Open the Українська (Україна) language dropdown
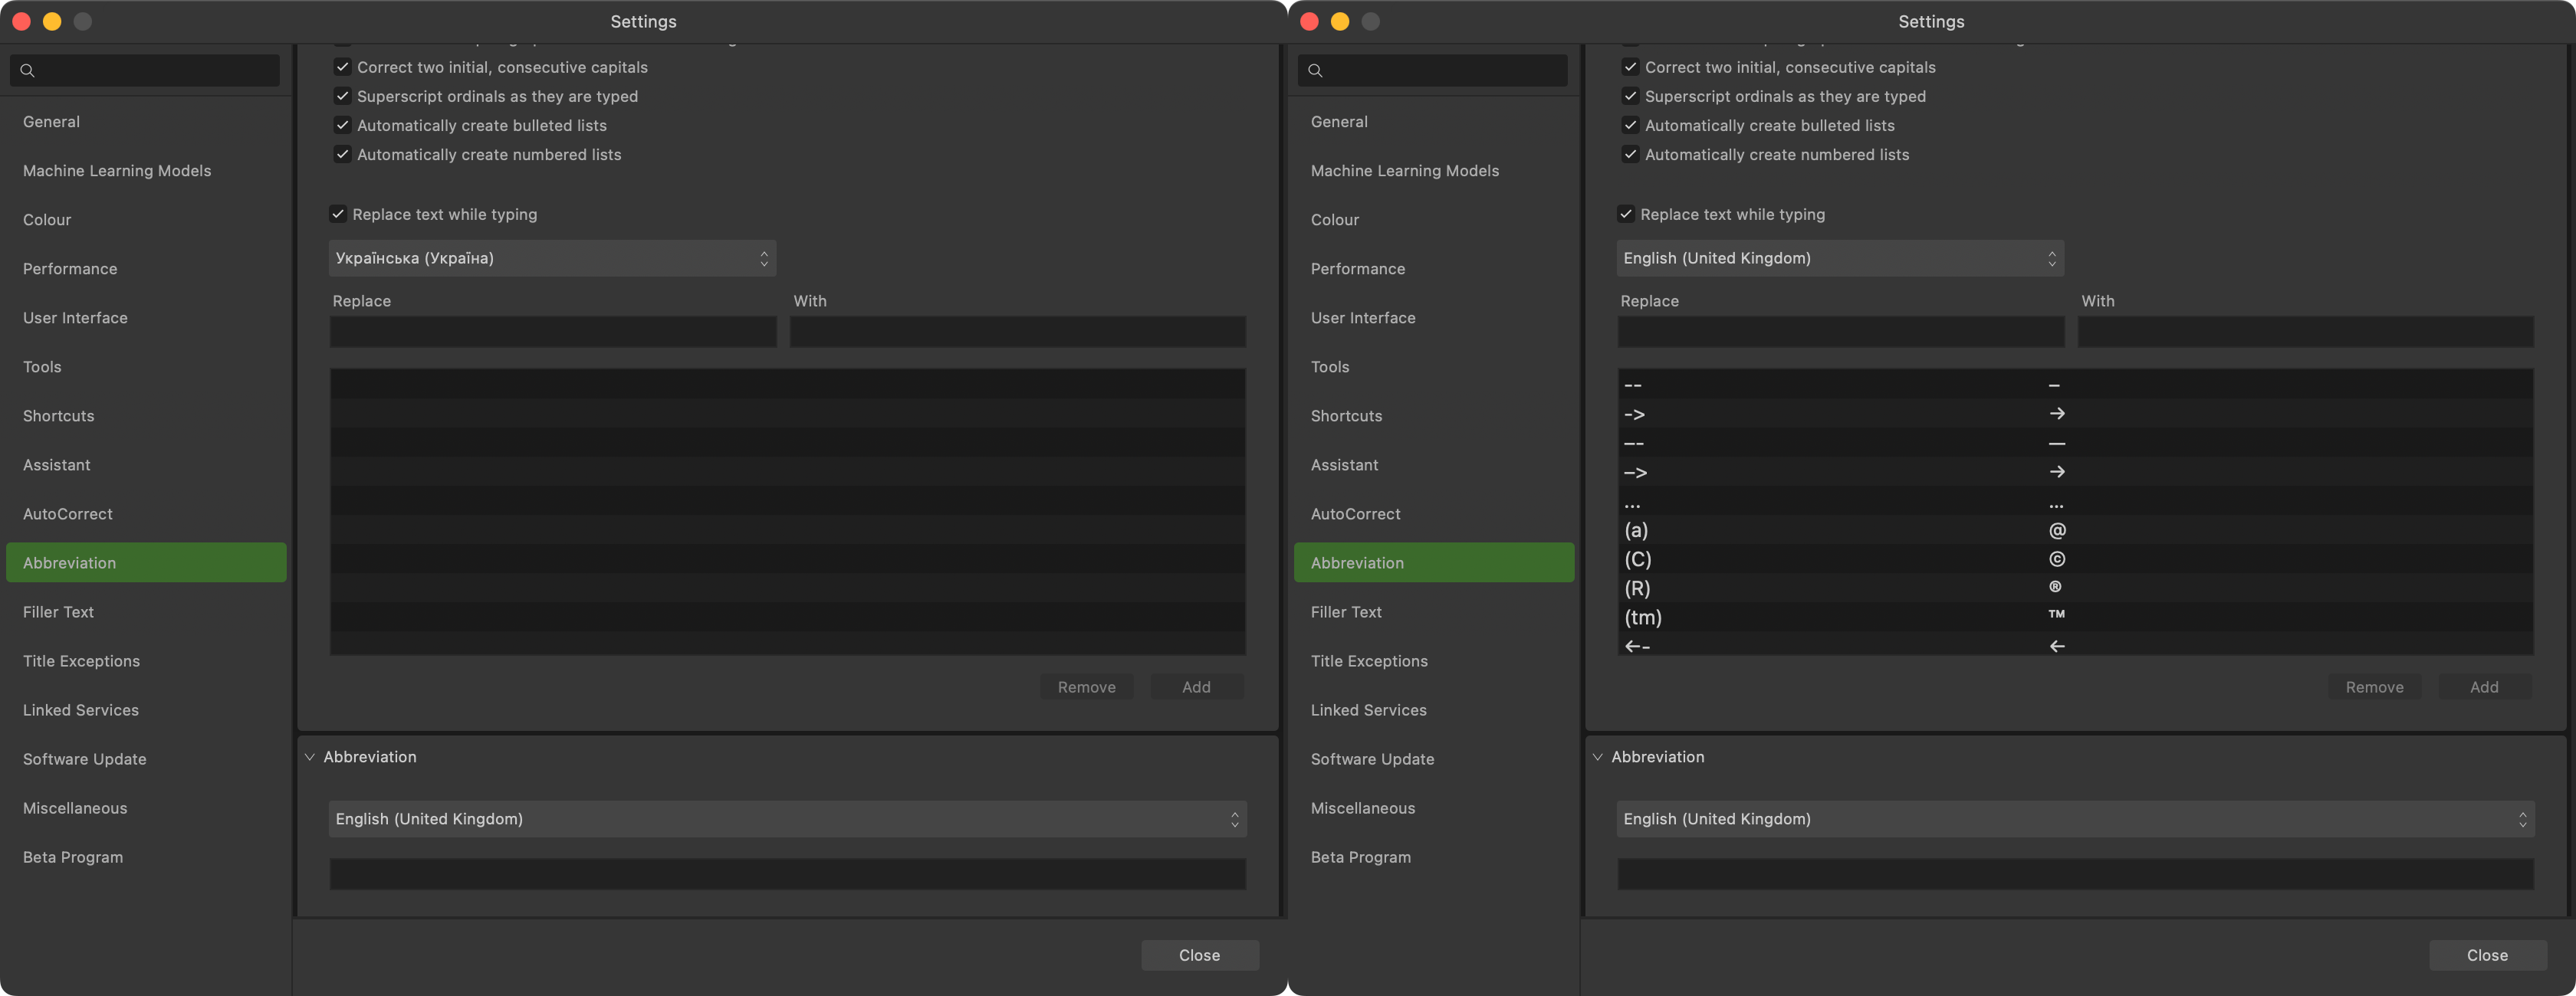The image size is (2576, 996). 552,257
